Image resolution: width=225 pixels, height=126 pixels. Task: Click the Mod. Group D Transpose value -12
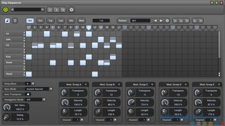coord(178,95)
